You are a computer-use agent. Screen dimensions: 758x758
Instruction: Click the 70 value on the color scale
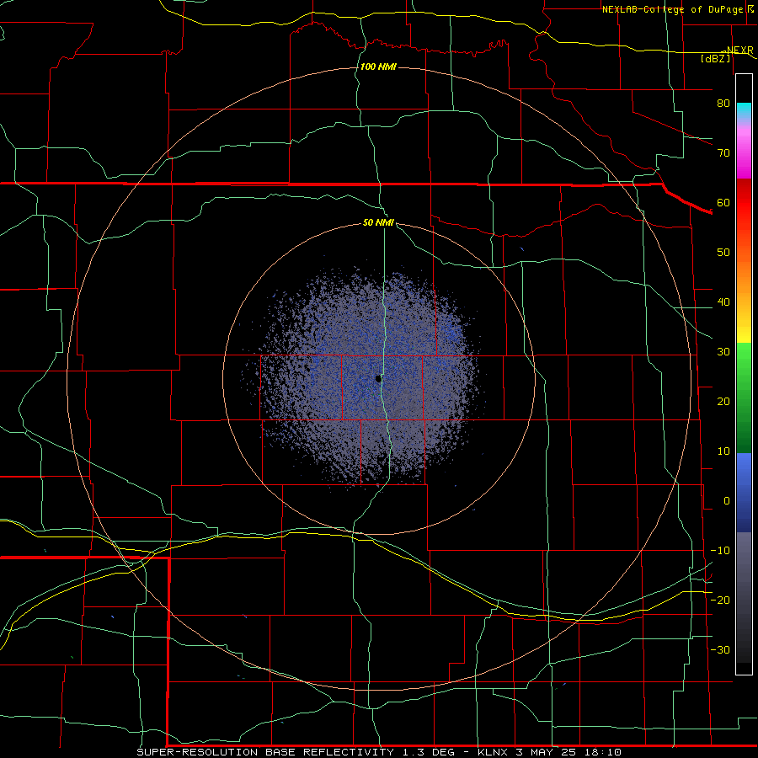coord(723,152)
